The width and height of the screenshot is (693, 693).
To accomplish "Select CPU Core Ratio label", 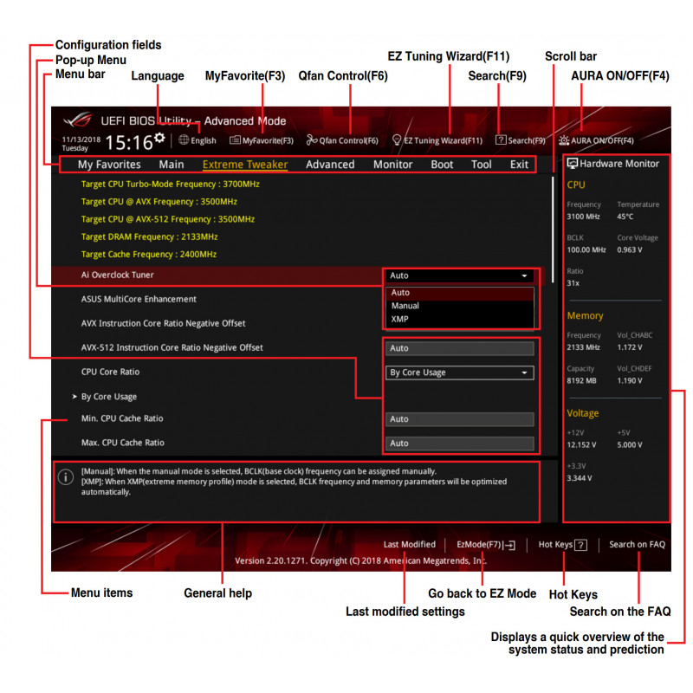I will [111, 372].
